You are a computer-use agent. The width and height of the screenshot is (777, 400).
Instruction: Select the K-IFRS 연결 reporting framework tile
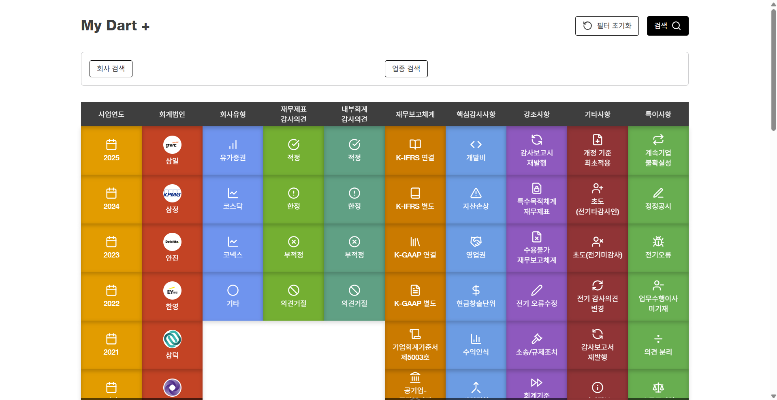[x=415, y=151]
